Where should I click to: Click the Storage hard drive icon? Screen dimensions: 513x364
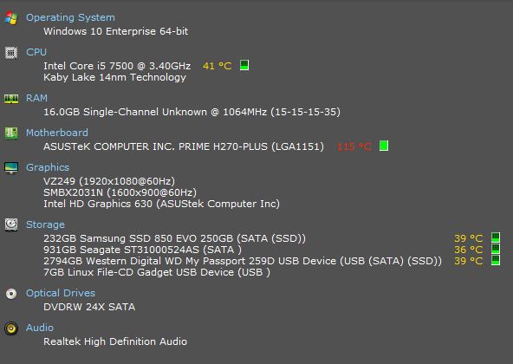click(11, 224)
